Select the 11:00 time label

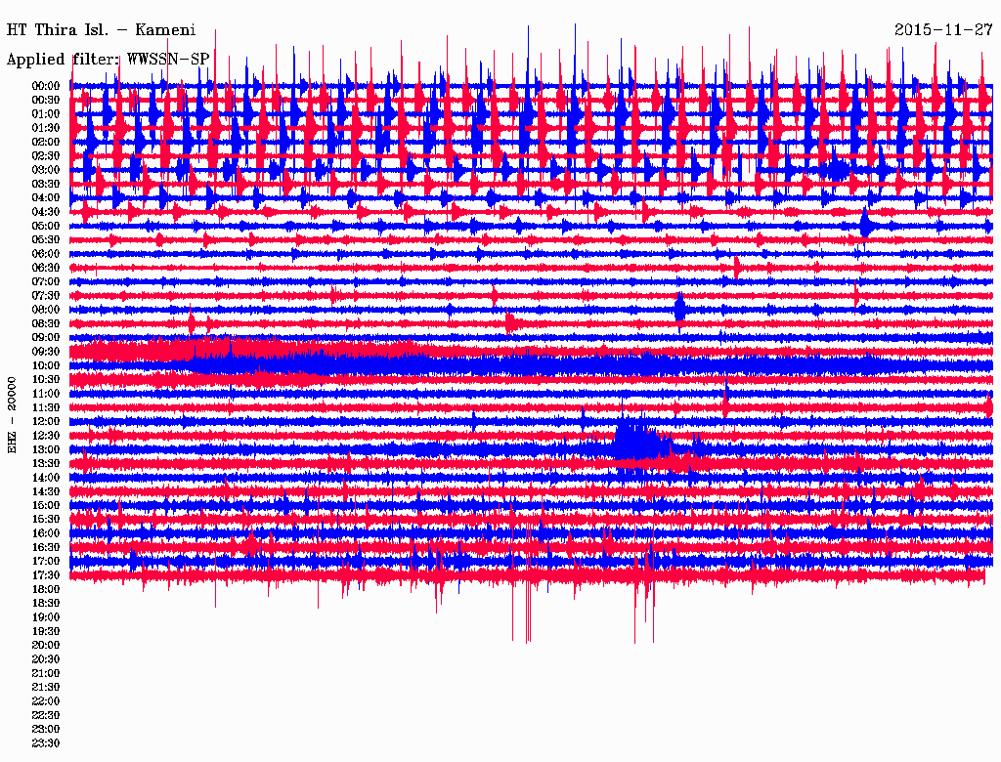point(46,394)
